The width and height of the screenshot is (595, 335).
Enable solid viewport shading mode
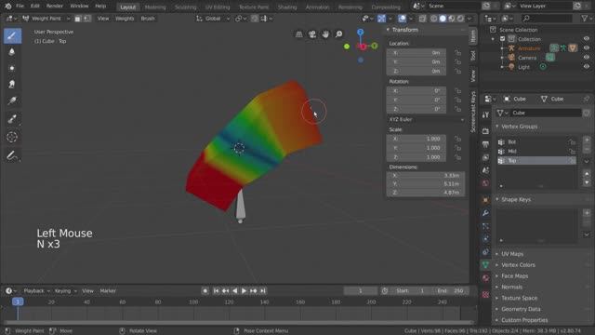click(443, 19)
